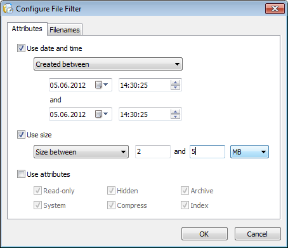Click the first time field 14:30:25
This screenshot has width=288, height=248.
145,85
